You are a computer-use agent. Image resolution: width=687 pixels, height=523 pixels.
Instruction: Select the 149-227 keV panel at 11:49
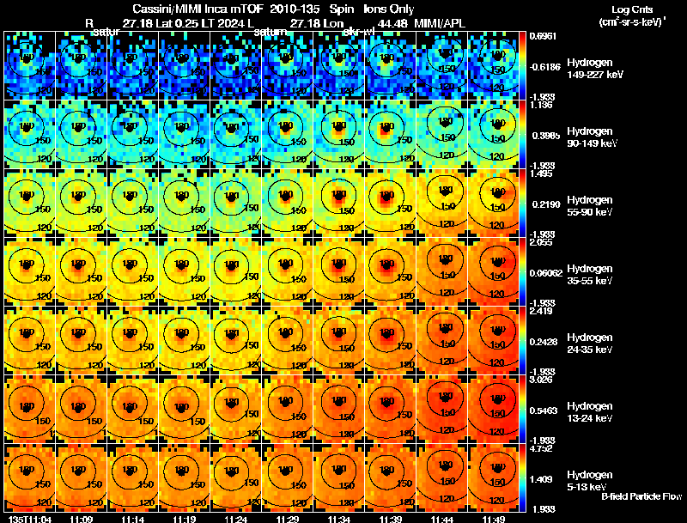point(493,66)
